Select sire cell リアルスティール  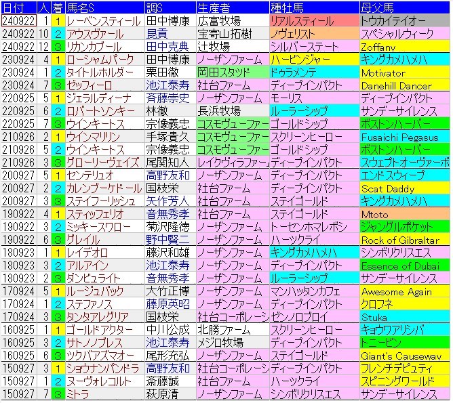pos(315,21)
